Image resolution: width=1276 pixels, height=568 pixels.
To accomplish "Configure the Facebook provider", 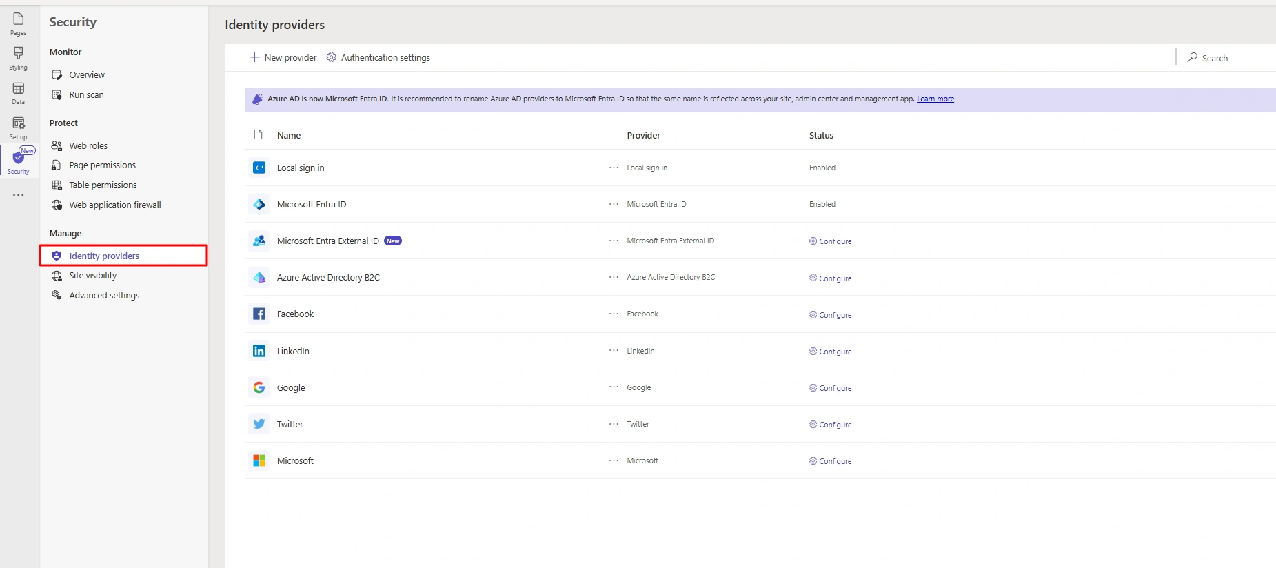I will tap(831, 315).
